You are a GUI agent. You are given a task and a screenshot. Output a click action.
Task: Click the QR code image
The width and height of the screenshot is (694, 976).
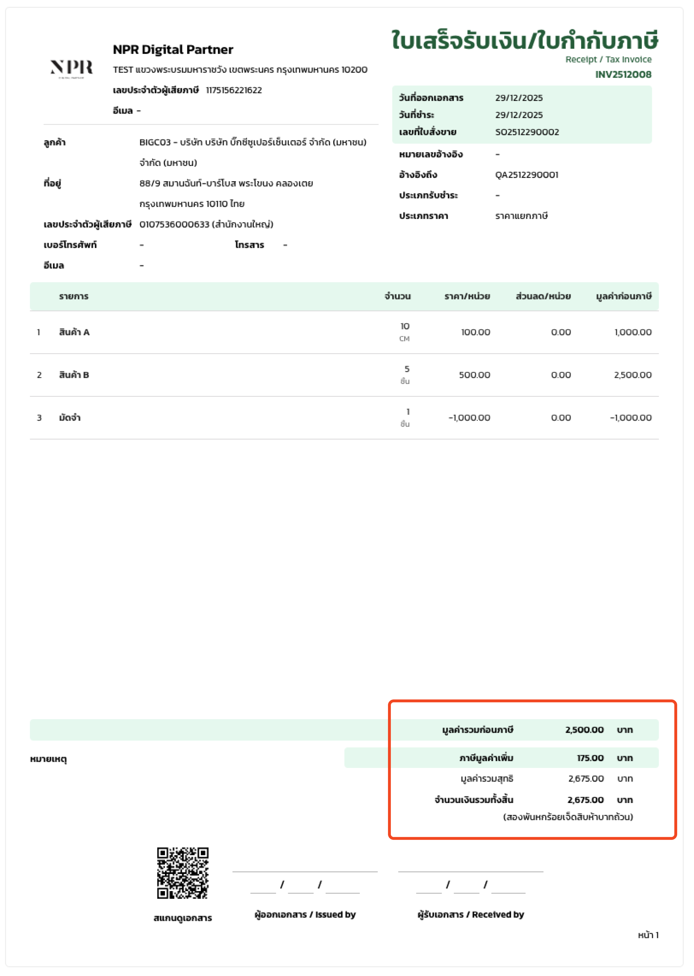(x=183, y=872)
